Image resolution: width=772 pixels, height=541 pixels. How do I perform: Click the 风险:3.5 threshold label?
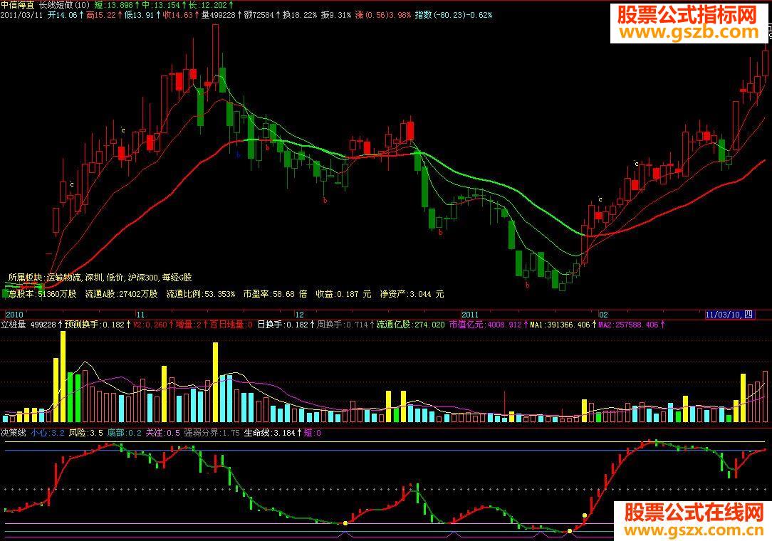85,434
